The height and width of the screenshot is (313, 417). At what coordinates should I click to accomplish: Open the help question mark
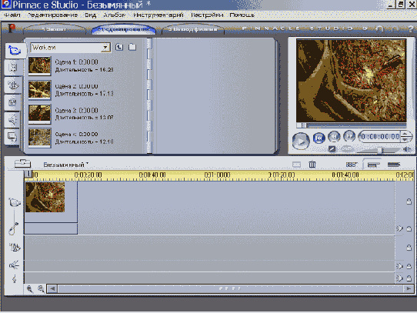click(x=411, y=28)
